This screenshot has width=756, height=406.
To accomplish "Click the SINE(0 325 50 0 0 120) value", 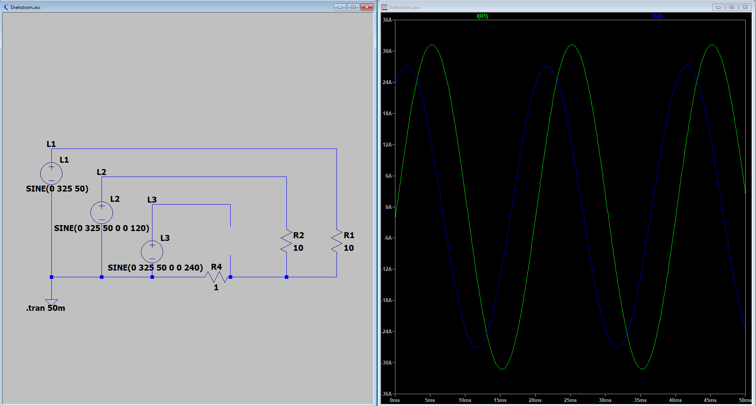I will click(x=102, y=228).
